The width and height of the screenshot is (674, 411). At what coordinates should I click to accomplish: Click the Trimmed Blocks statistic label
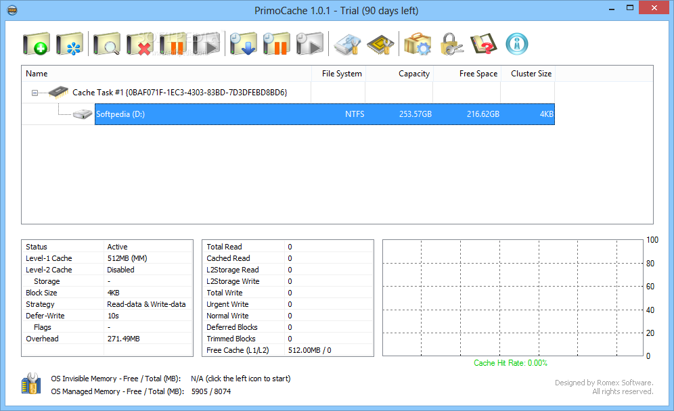point(231,339)
